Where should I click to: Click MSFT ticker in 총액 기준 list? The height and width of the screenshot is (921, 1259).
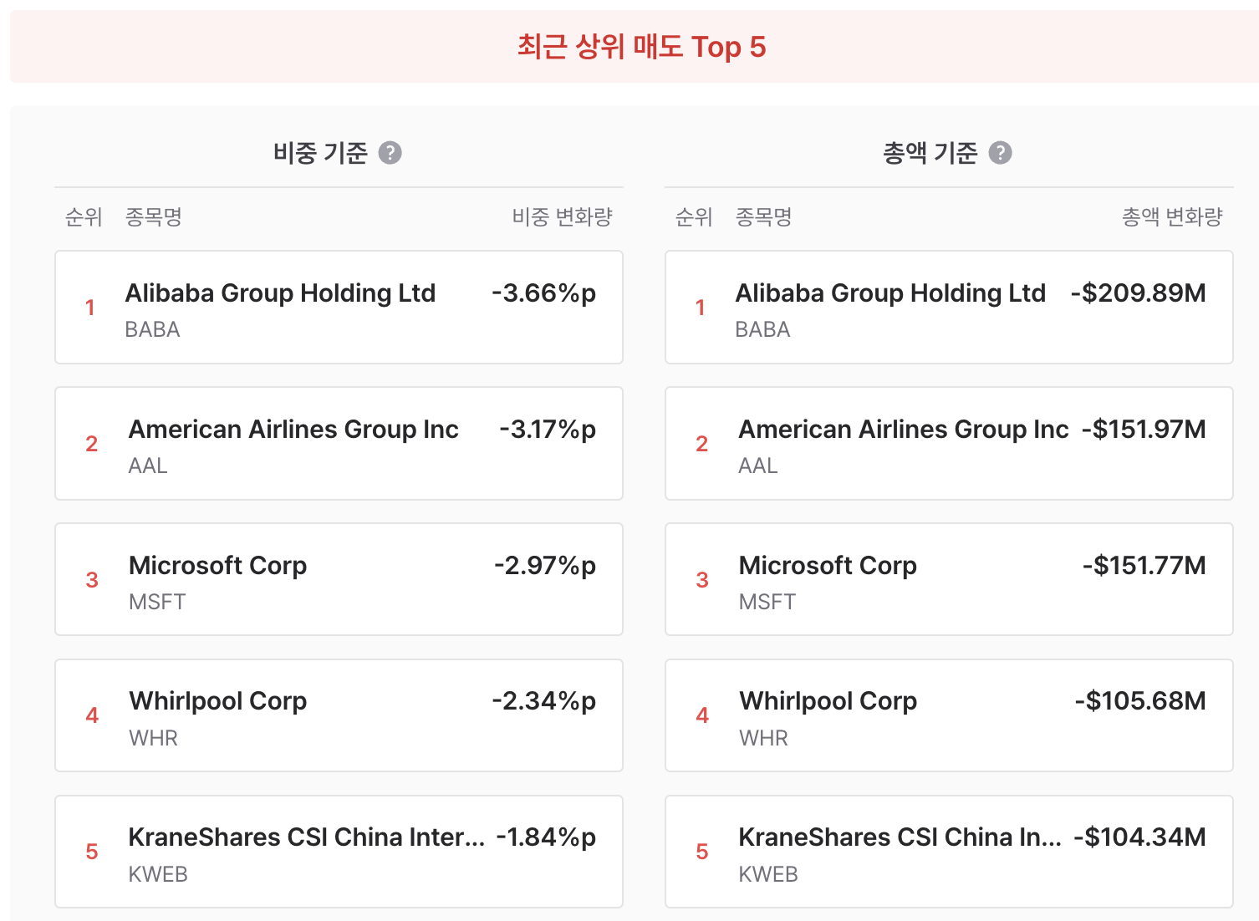767,602
